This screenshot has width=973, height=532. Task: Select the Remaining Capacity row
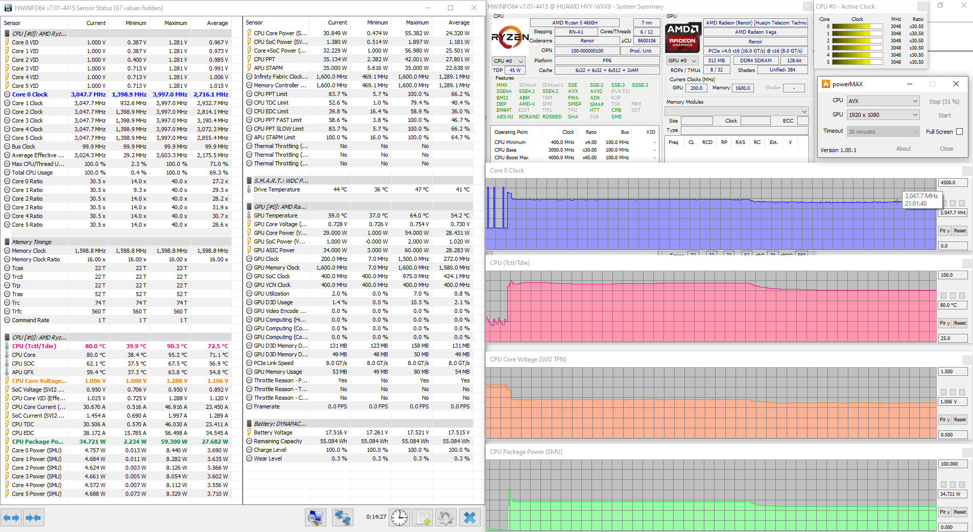point(359,441)
